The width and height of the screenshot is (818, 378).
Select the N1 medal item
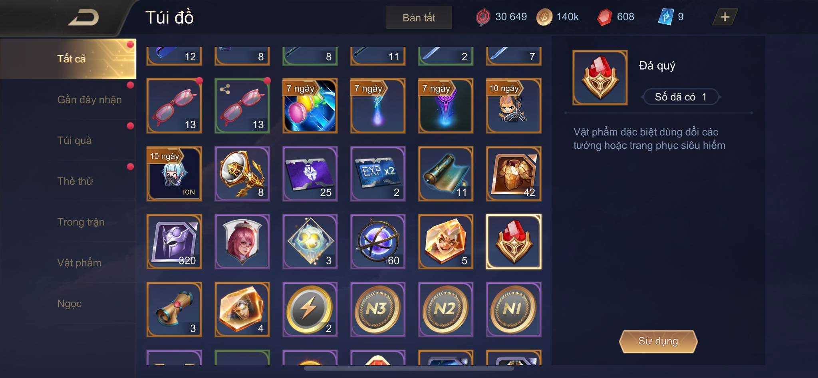[x=514, y=309]
